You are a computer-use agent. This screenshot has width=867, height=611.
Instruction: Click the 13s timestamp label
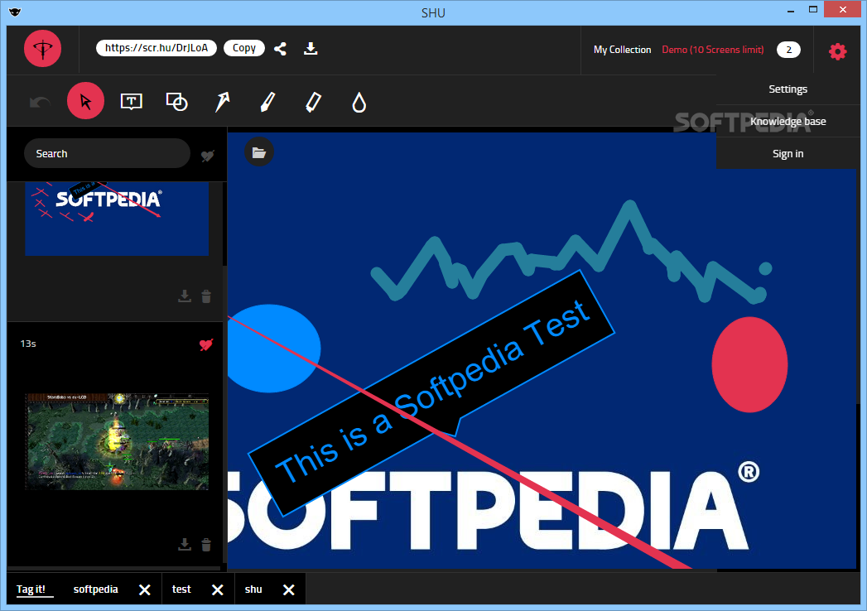(x=28, y=344)
